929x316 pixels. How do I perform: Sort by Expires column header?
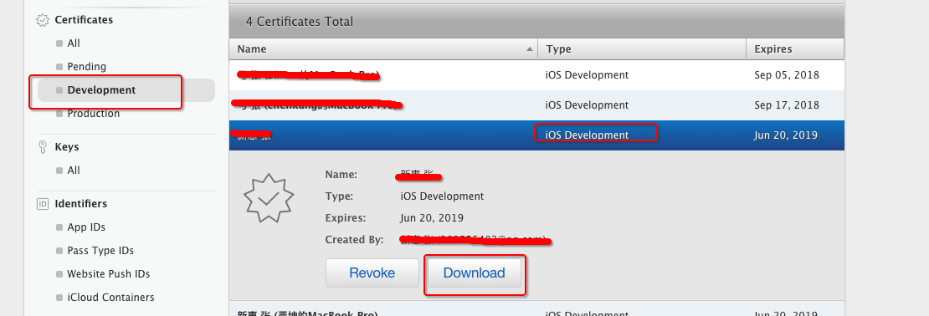tap(795, 49)
